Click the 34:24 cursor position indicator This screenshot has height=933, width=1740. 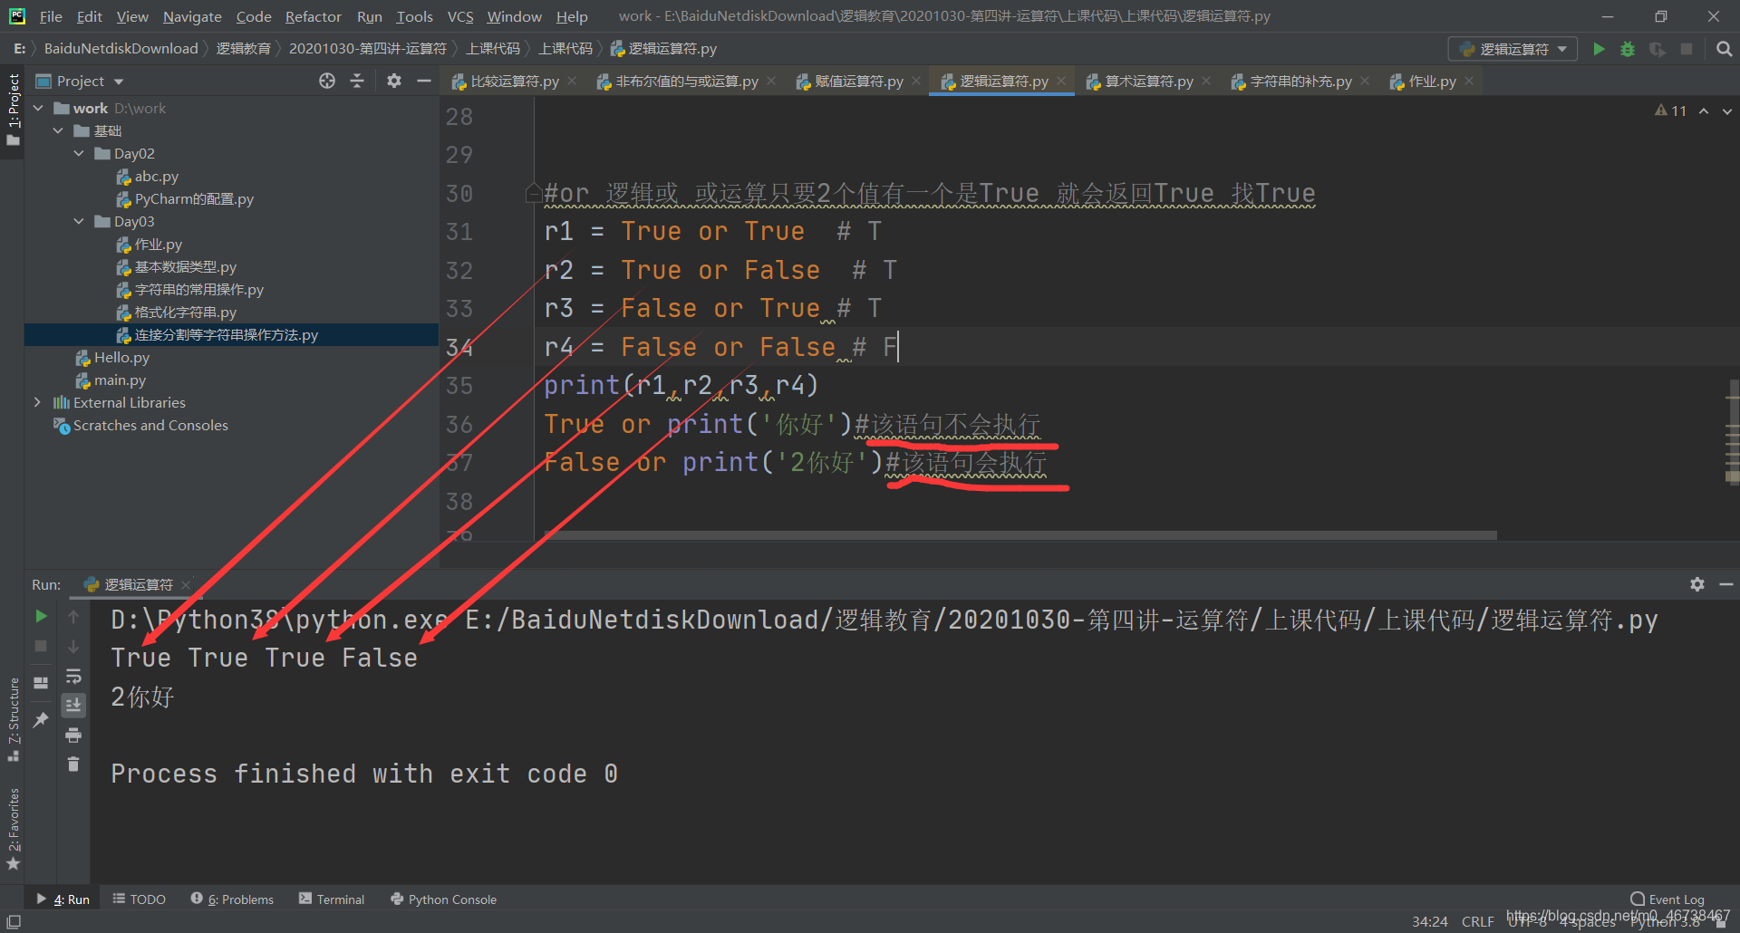point(1429,921)
